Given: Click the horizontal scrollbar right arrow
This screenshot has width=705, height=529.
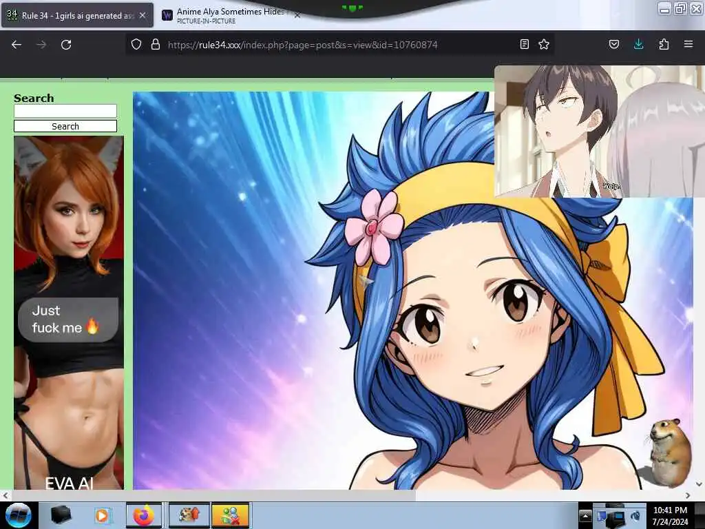Looking at the screenshot, I should point(688,495).
